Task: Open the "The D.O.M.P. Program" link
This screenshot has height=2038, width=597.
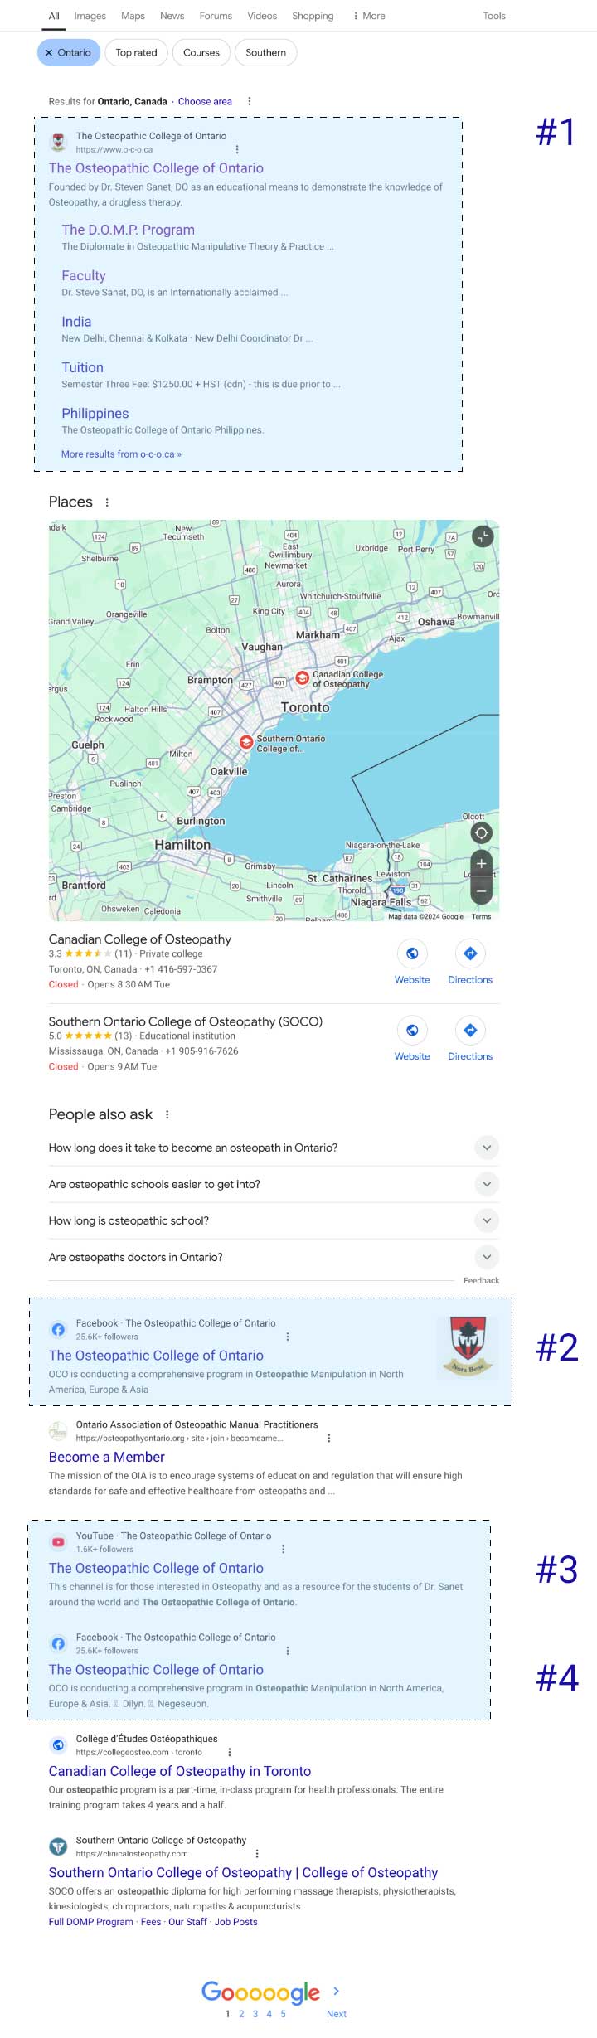Action: pos(128,230)
